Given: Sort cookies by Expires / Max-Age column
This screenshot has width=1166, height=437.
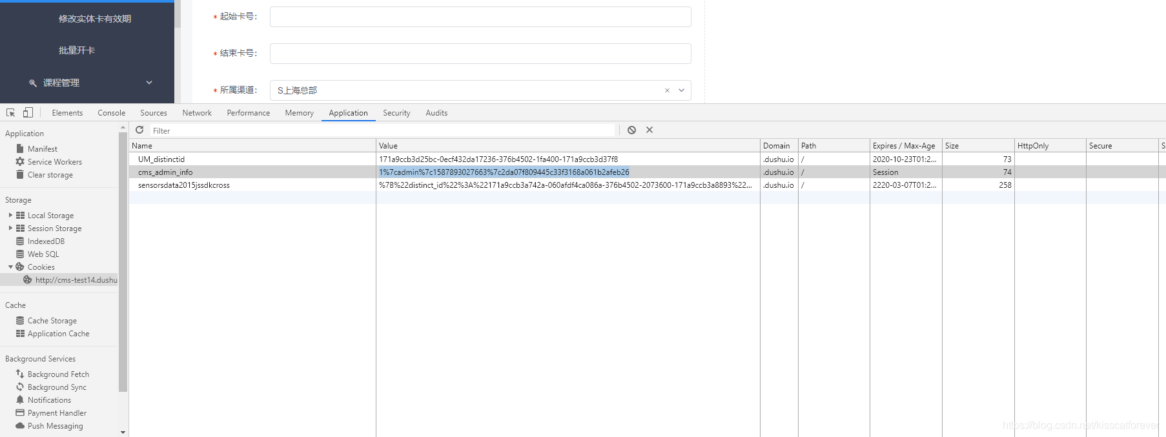Looking at the screenshot, I should (906, 145).
